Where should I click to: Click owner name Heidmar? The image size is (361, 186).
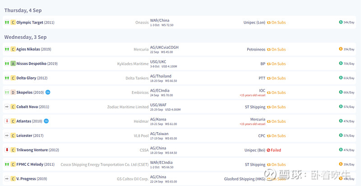click(141, 121)
